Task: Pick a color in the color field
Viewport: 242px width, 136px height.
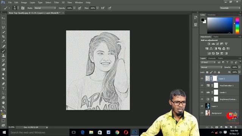Action: pyautogui.click(x=220, y=25)
